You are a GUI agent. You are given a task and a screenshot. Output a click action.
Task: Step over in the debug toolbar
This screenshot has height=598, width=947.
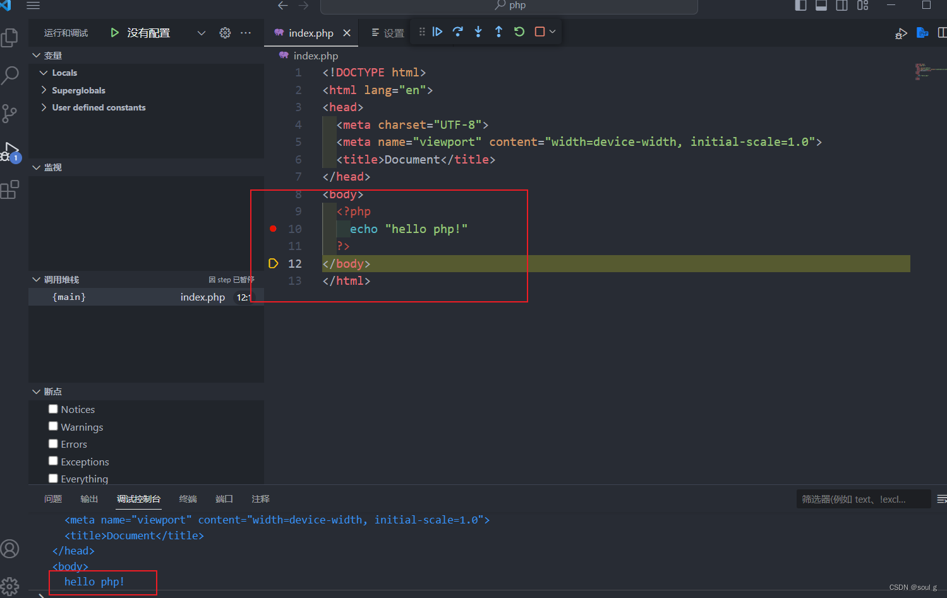pos(458,32)
